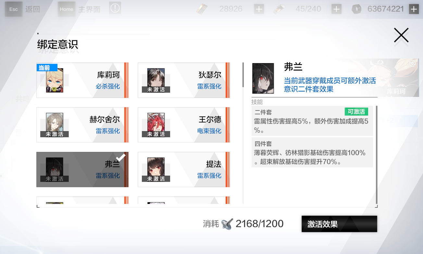This screenshot has width=423, height=254.
Task: Open the exclamation info icon
Action: click(115, 8)
